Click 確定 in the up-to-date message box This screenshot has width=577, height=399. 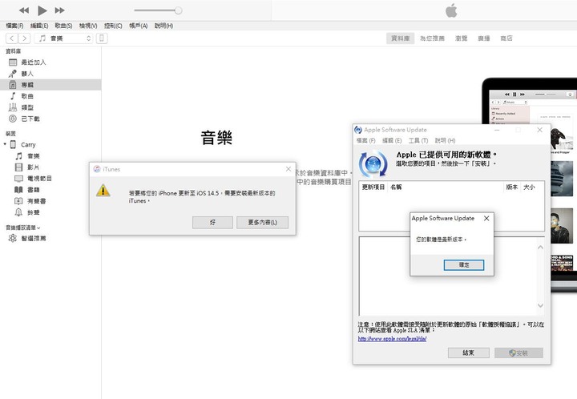coord(464,264)
